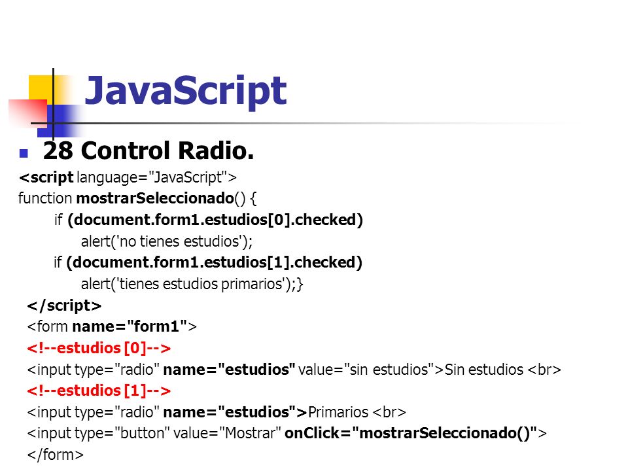Click the red estudios [0] comment
Screen dimensions: 628x471
[x=99, y=348]
